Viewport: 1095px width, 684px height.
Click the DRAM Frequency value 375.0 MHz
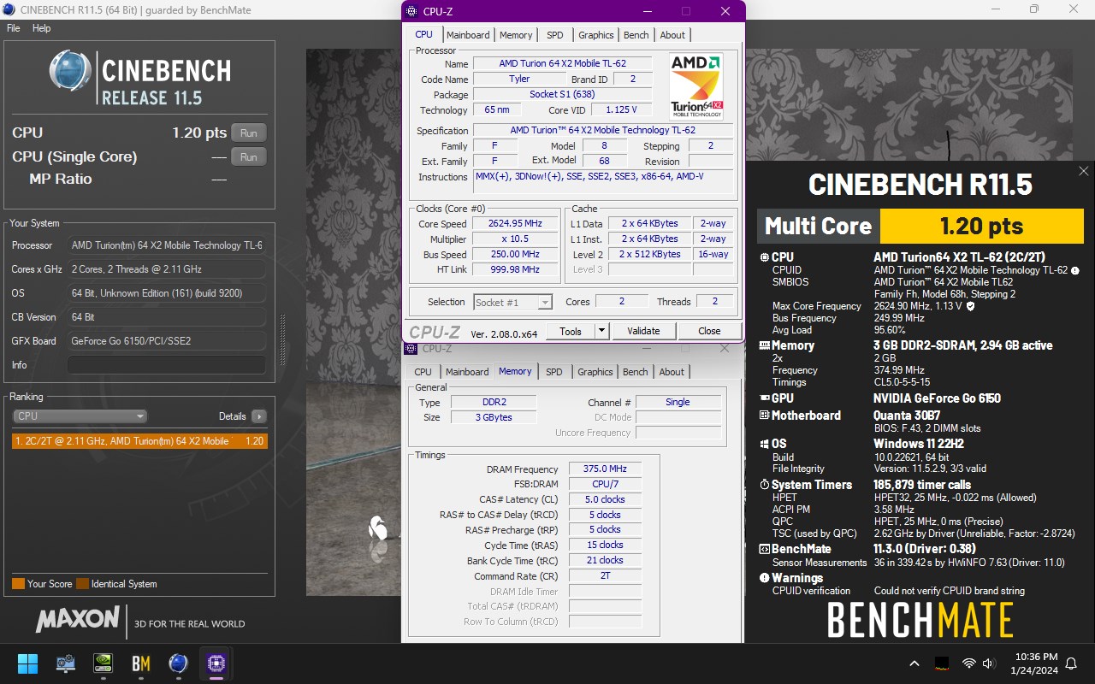click(x=605, y=469)
